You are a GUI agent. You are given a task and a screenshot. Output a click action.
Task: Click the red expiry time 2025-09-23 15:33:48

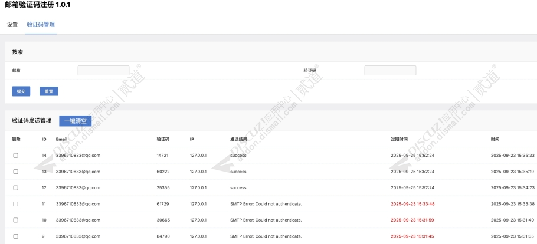(412, 204)
